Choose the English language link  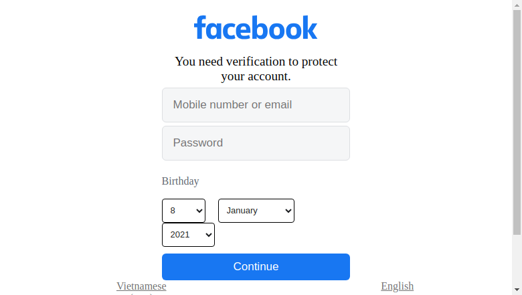click(x=397, y=286)
